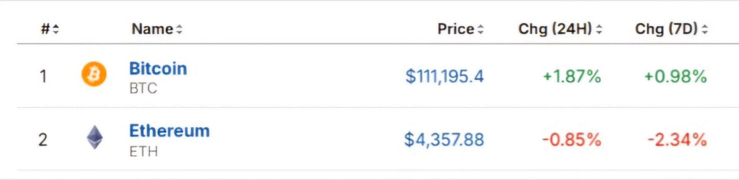
Task: Click the BTC ticker symbol
Action: (x=143, y=88)
